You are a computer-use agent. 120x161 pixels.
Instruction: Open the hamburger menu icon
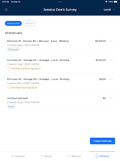tap(6, 10)
